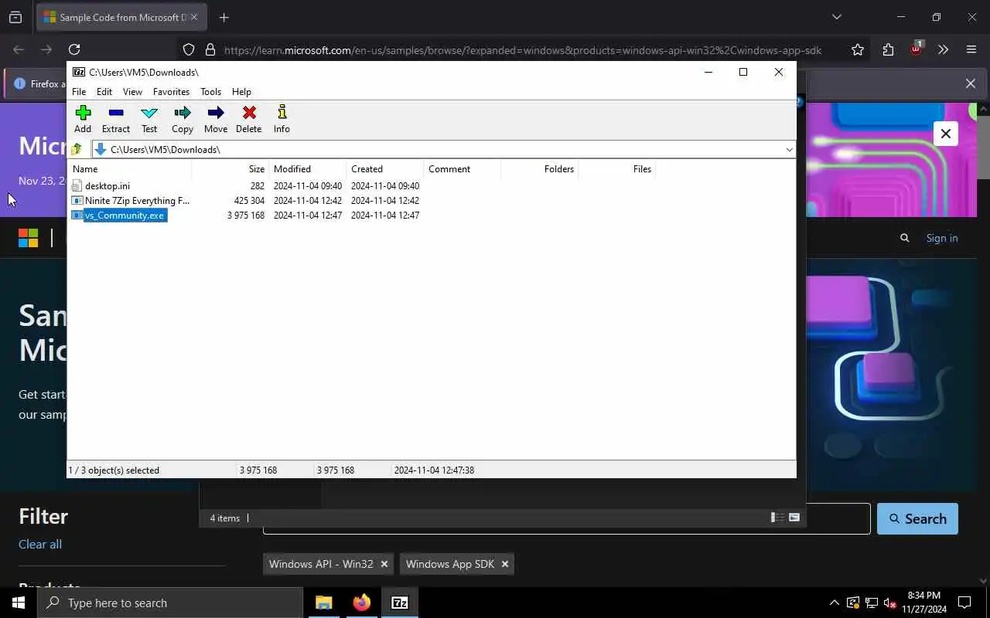Go up one folder level in 7-Zip

[x=77, y=149]
